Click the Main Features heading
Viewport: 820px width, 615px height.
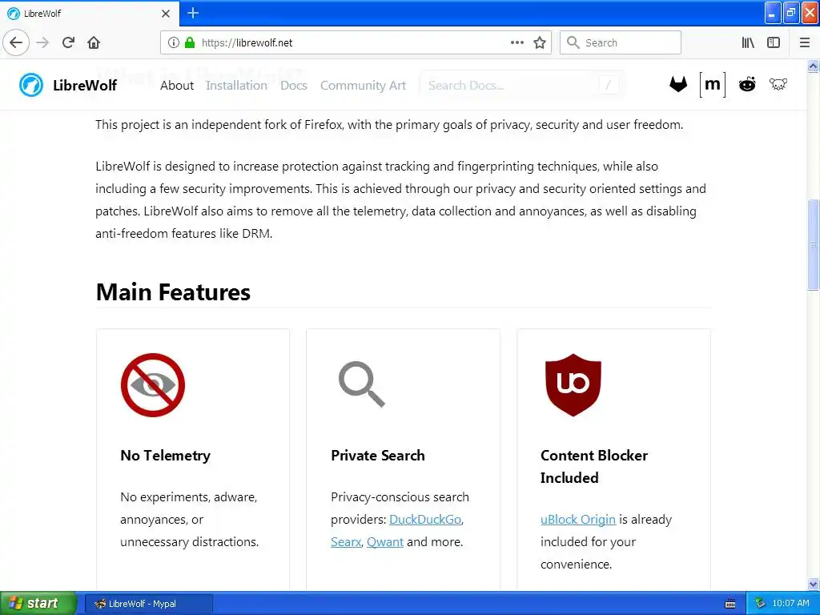coord(173,291)
